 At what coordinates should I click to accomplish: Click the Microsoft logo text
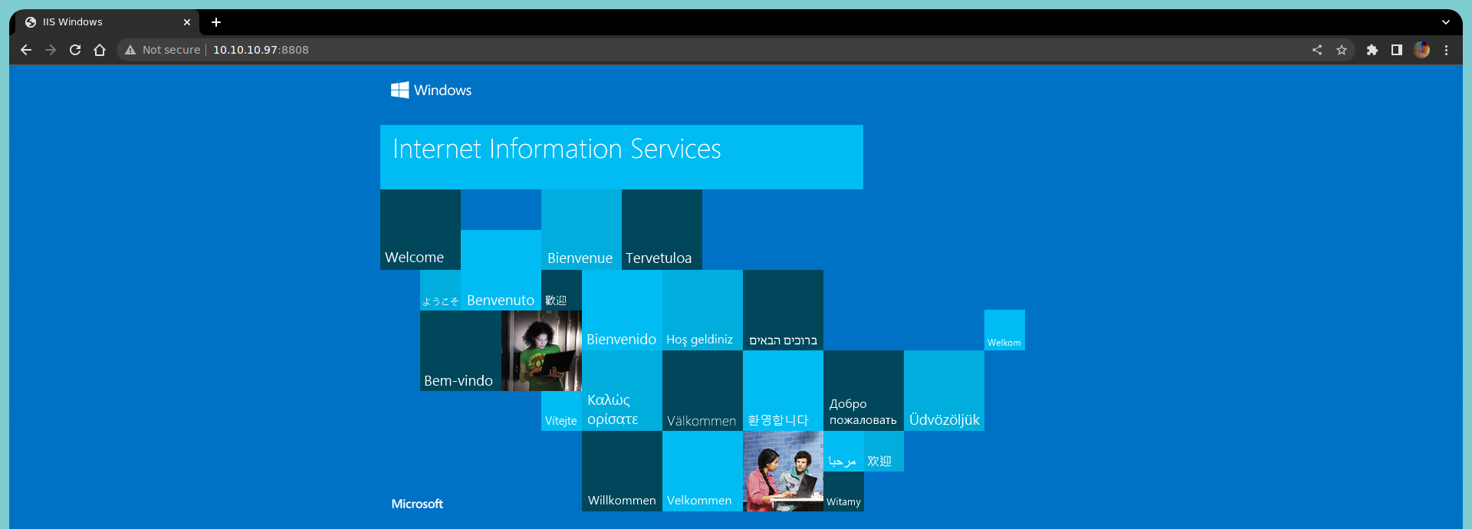click(x=417, y=504)
